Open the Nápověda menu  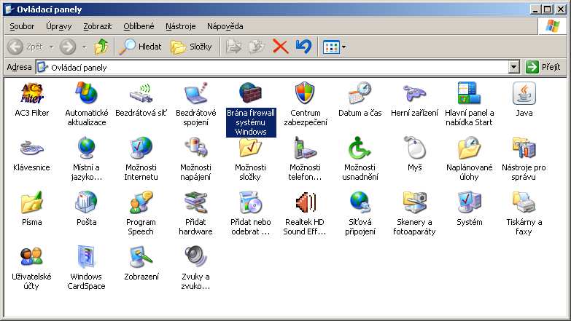coord(225,26)
